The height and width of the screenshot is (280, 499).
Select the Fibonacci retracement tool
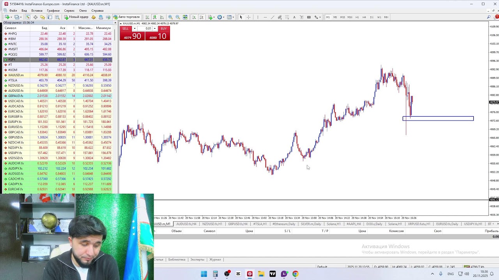point(287,17)
